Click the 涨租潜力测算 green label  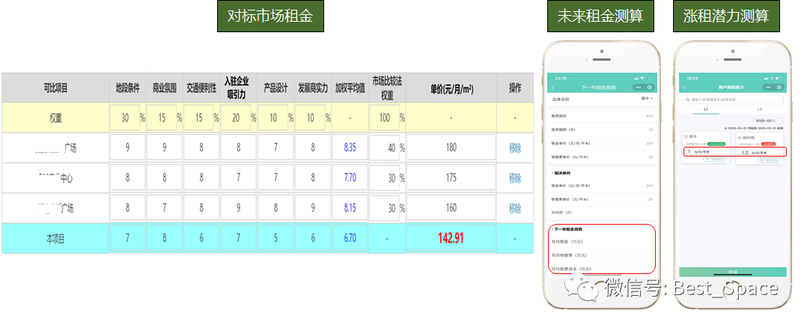coord(726,16)
